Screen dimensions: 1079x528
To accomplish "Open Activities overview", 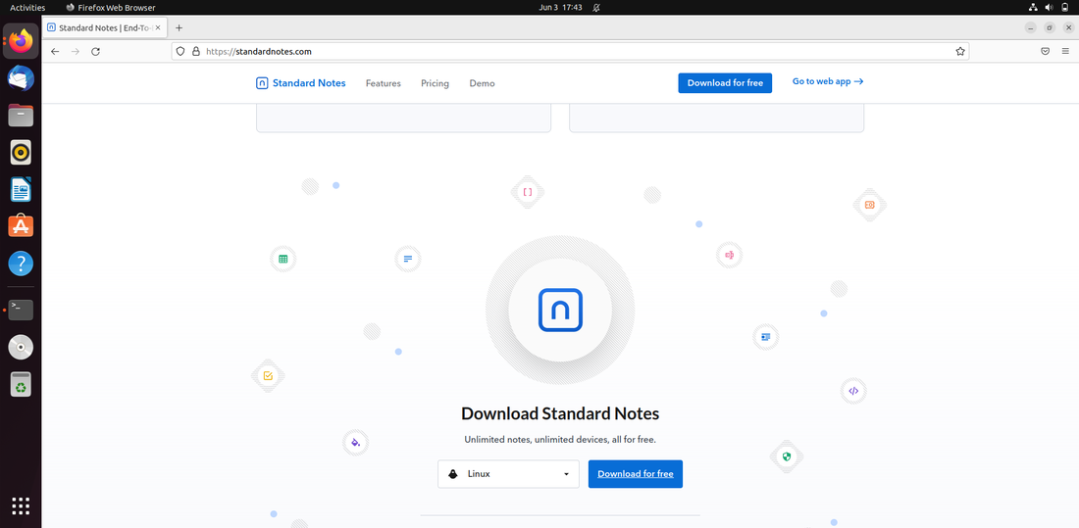I will click(x=27, y=8).
